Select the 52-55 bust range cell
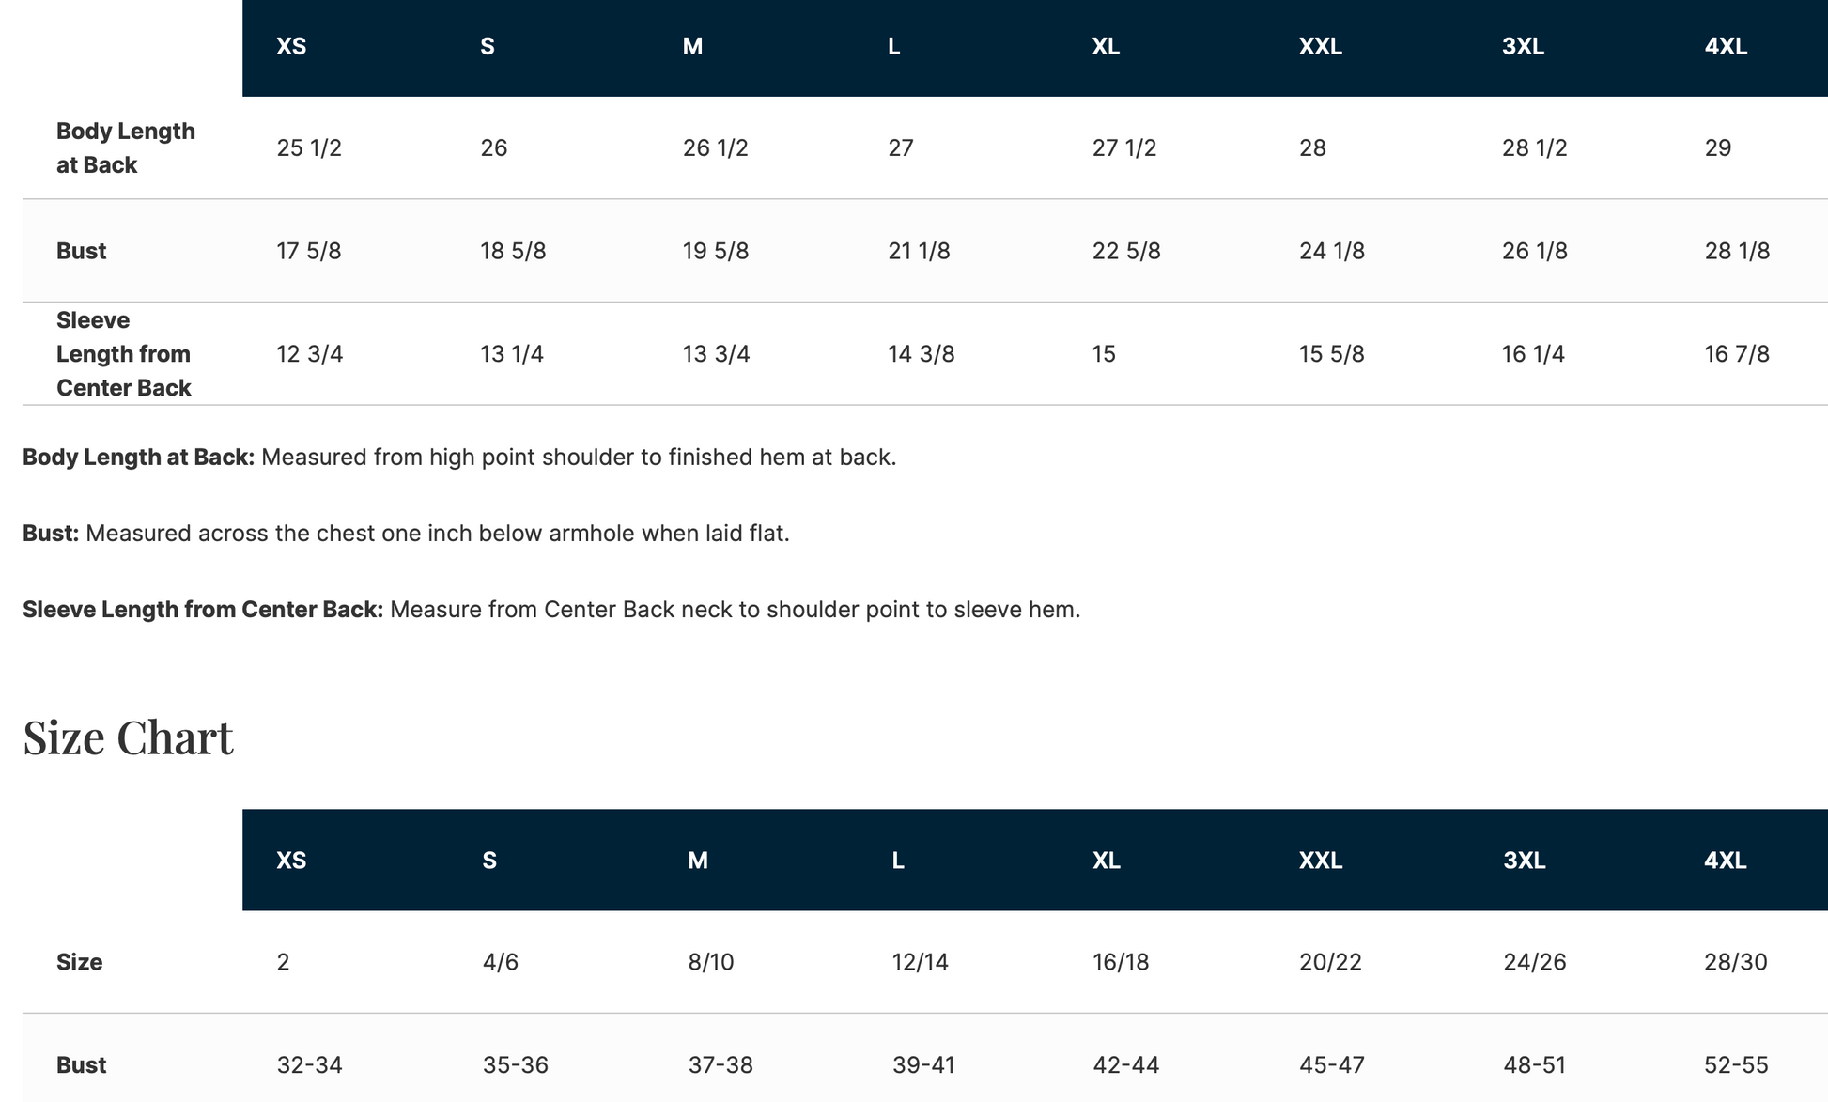The height and width of the screenshot is (1102, 1828). [1736, 1065]
